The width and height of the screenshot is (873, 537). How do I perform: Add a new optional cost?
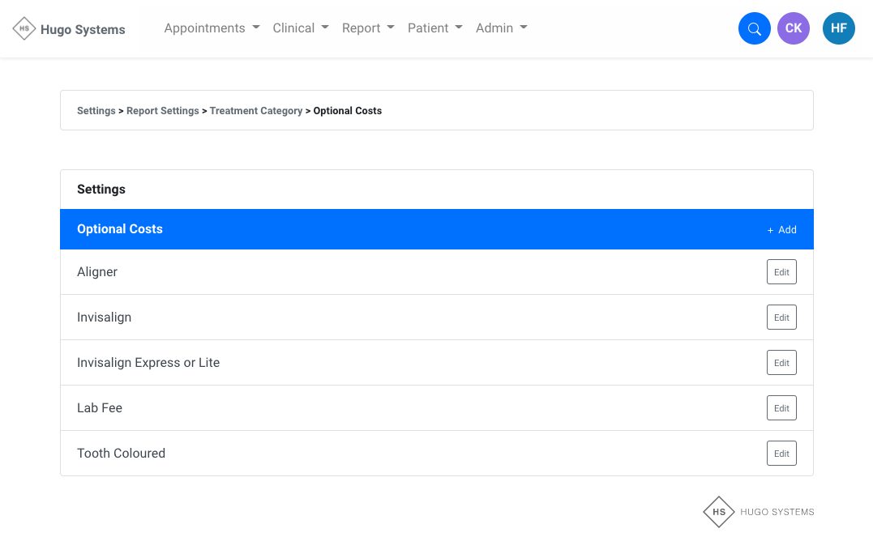(782, 230)
